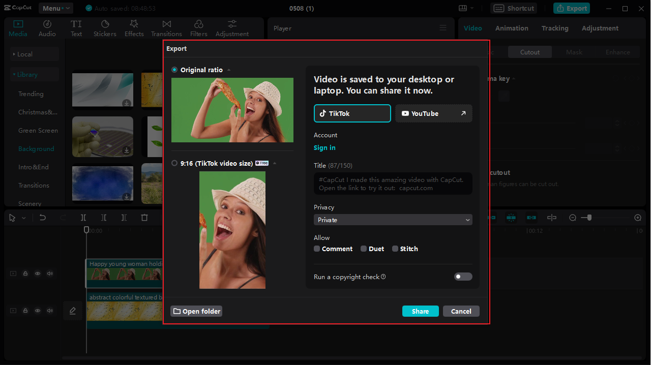This screenshot has width=651, height=365.
Task: Select the 9:16 TikTok video size option
Action: (x=174, y=163)
